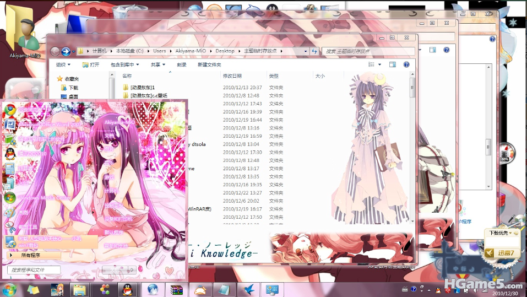
Task: Select 收藏夹 in the navigation pane
Action: click(68, 79)
